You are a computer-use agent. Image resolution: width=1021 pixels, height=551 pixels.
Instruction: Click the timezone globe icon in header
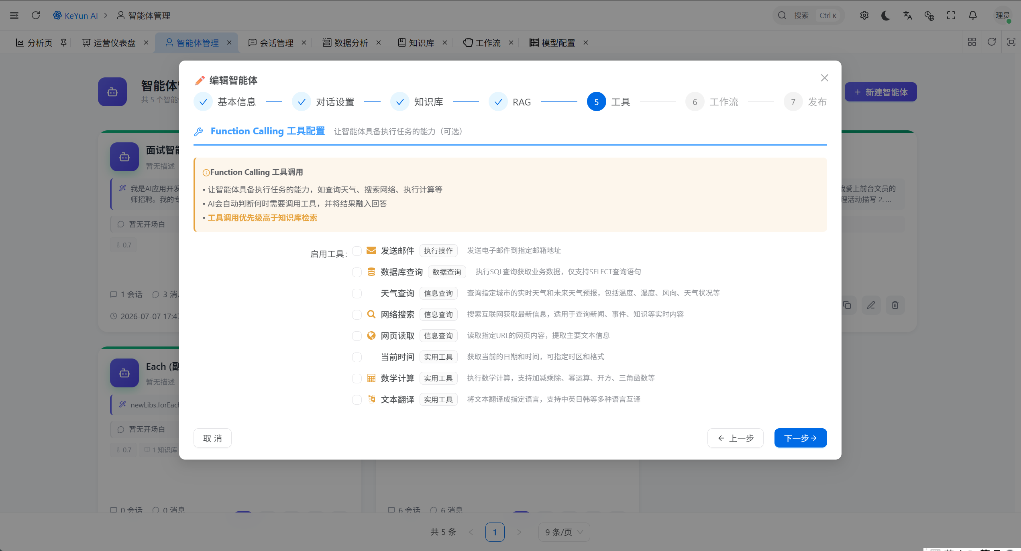pos(929,16)
